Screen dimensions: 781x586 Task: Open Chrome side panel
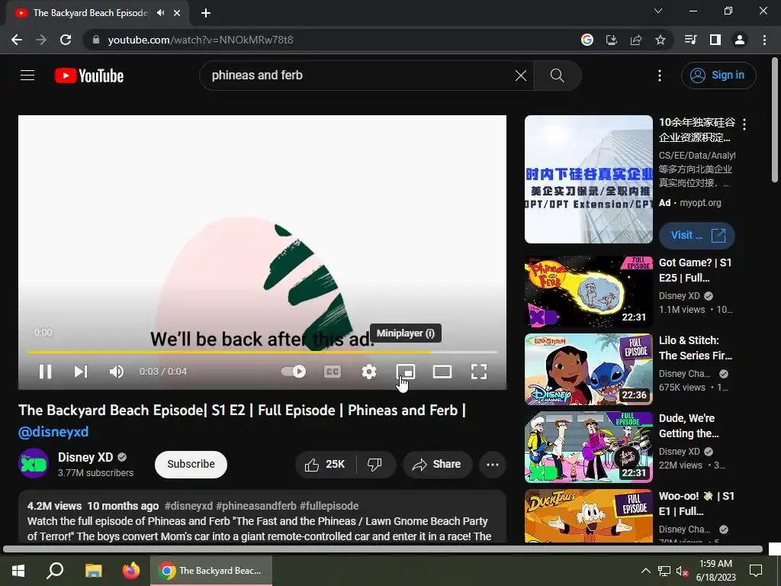pos(715,40)
